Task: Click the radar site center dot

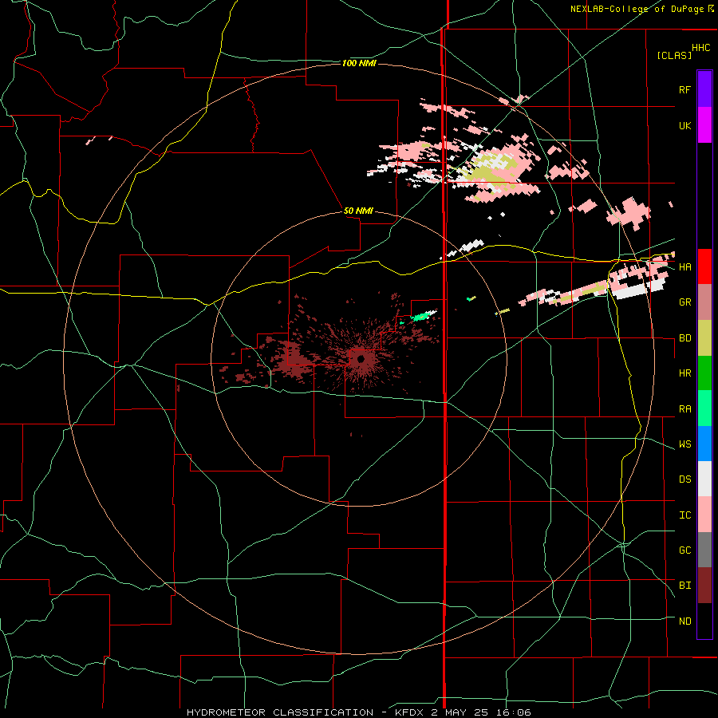Action: 360,359
